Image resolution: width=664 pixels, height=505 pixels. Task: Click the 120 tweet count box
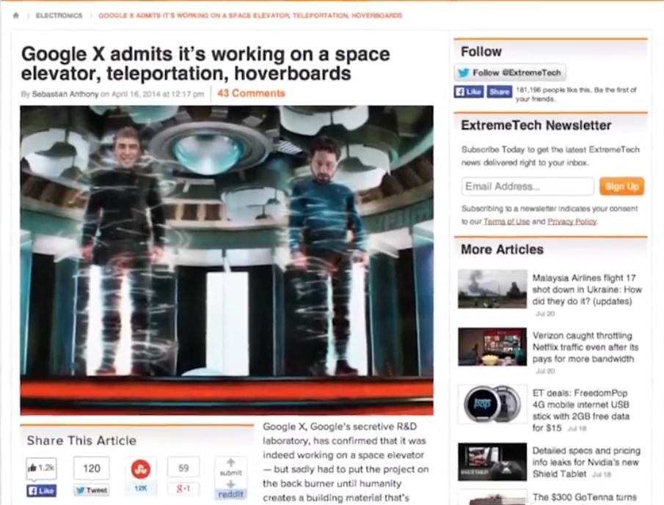coord(92,468)
